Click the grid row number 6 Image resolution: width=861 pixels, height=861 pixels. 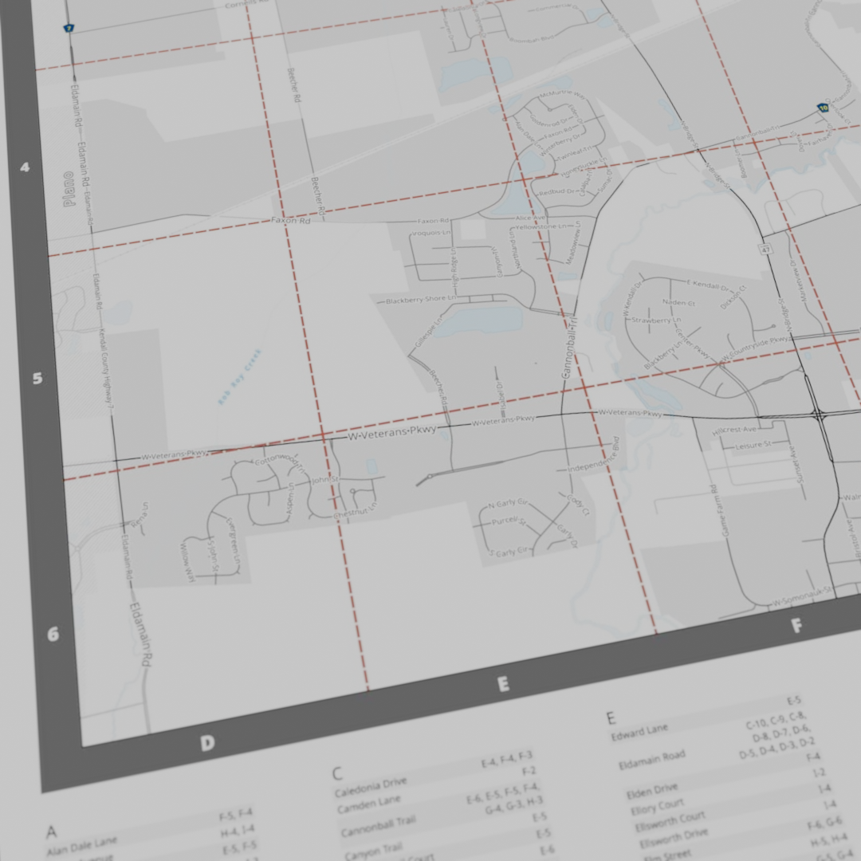53,635
